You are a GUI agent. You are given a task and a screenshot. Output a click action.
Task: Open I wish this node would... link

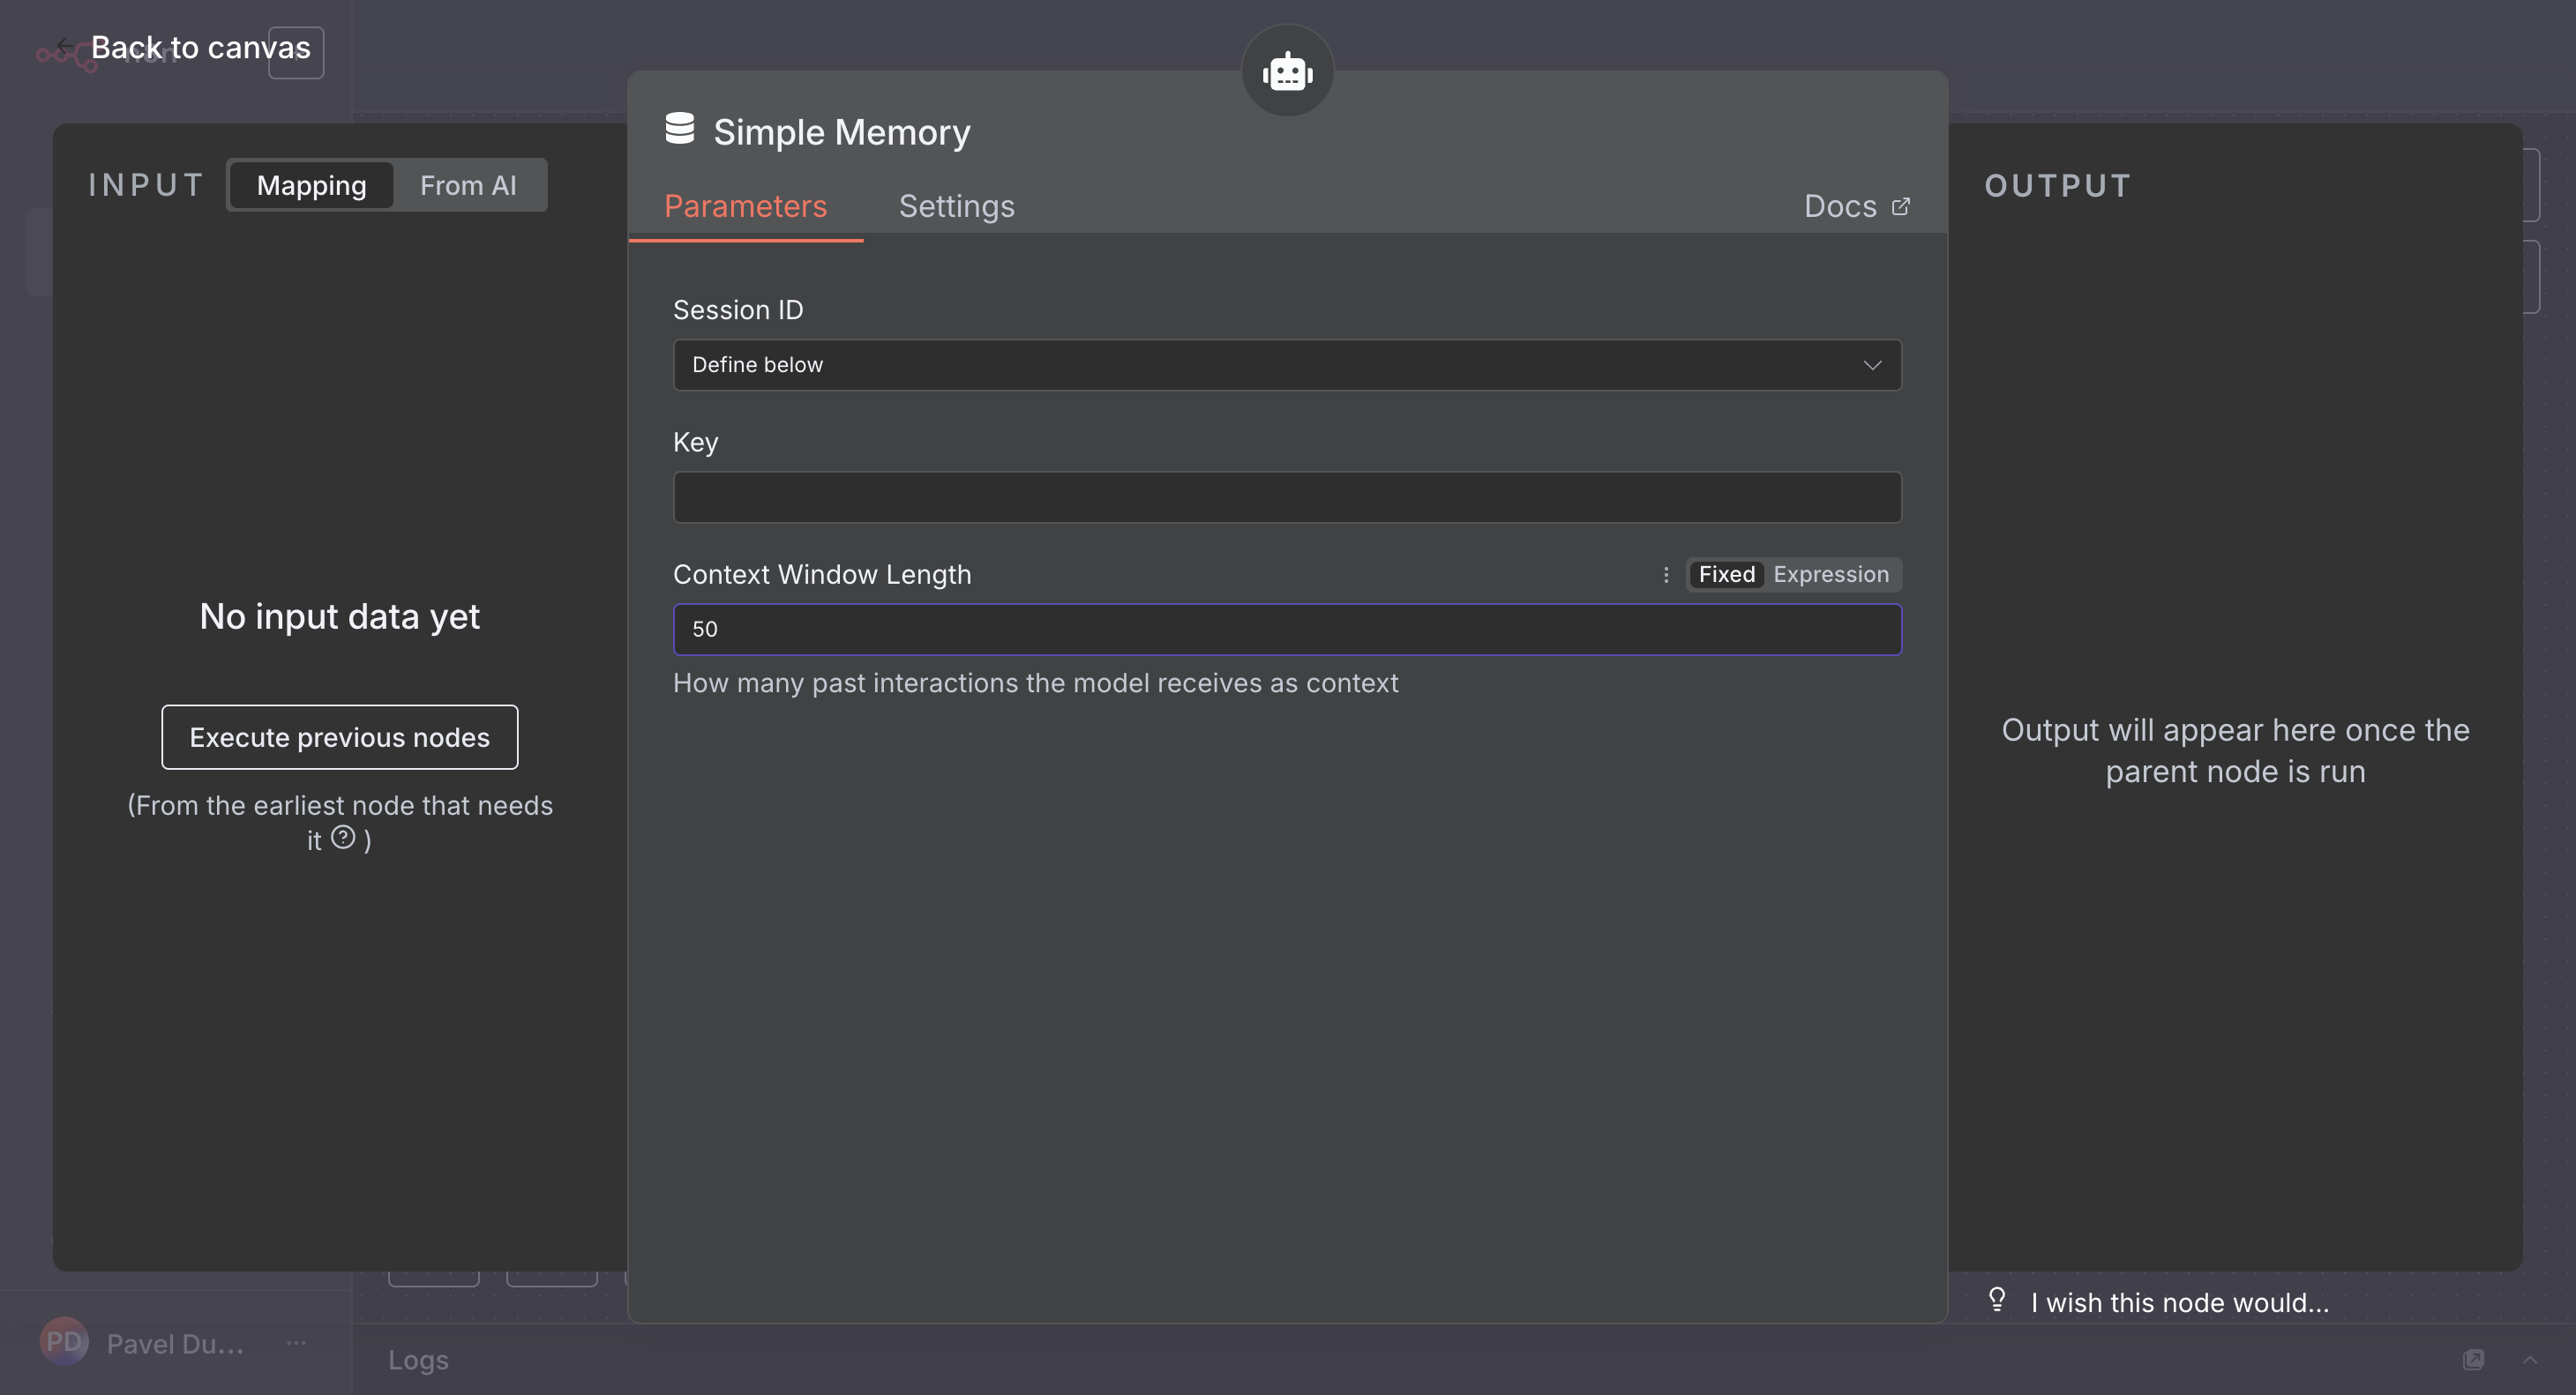(2180, 1303)
